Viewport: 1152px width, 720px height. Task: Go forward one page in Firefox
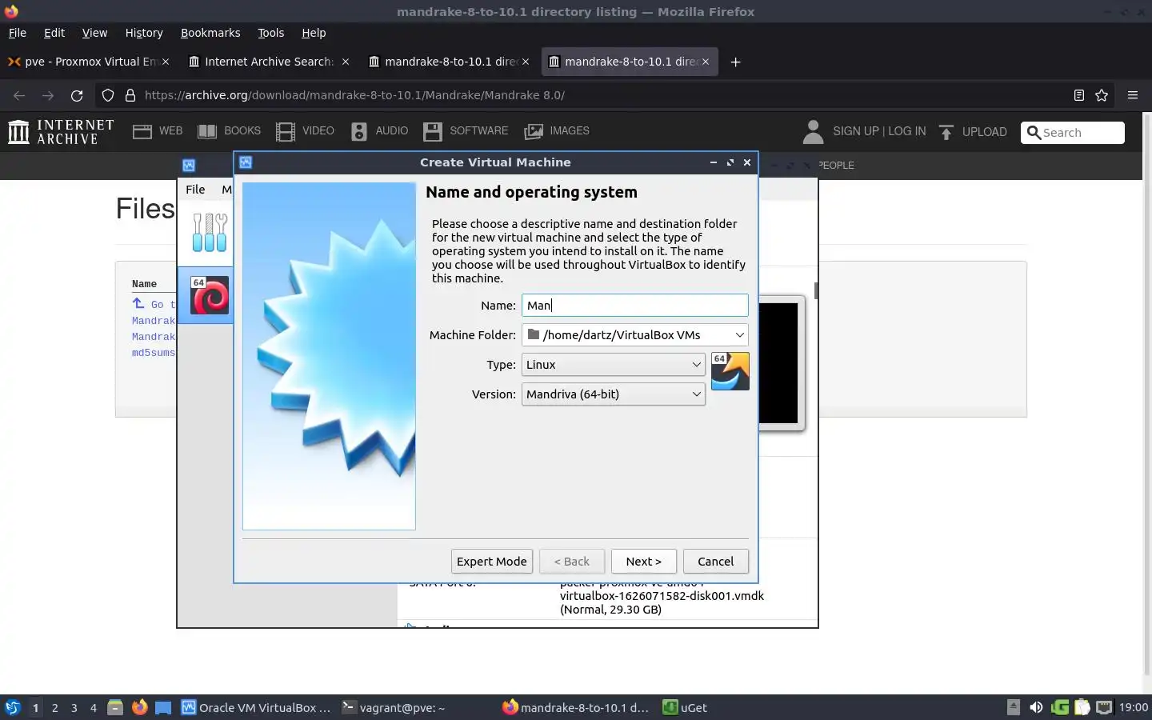click(x=48, y=95)
